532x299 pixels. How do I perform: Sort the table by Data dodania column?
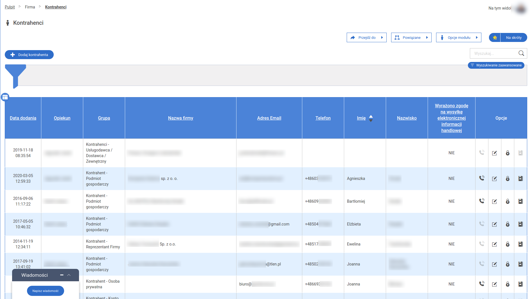pyautogui.click(x=23, y=118)
